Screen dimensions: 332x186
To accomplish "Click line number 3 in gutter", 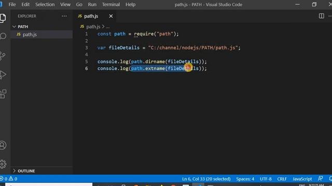I will tap(87, 48).
